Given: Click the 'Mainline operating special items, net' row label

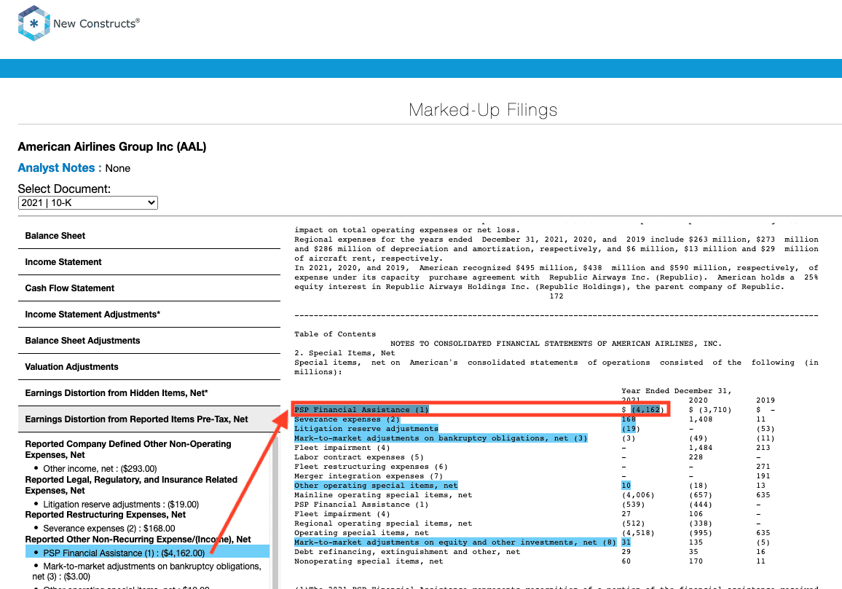Looking at the screenshot, I should 383,495.
